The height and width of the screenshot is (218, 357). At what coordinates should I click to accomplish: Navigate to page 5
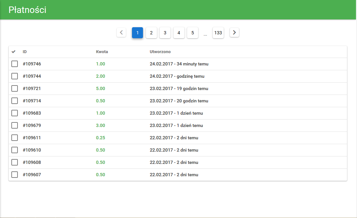click(193, 33)
